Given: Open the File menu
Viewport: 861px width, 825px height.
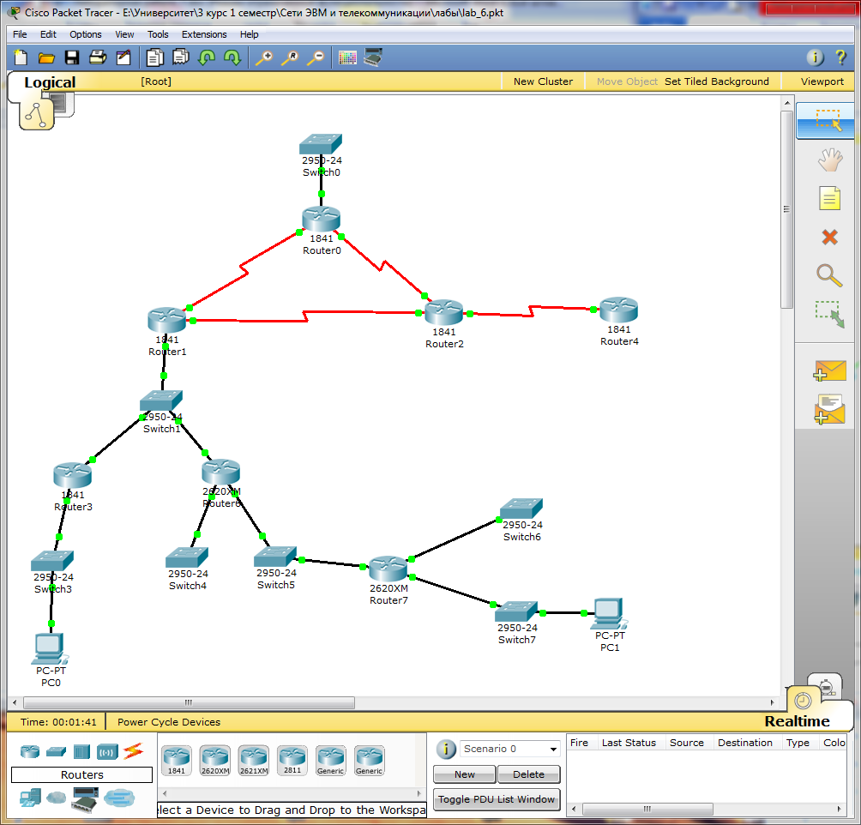Looking at the screenshot, I should click(20, 34).
